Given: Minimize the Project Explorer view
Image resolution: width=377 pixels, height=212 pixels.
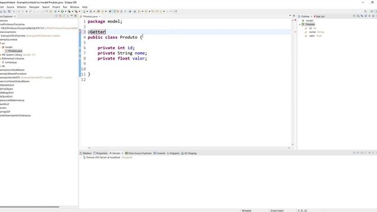Looking at the screenshot, I should tap(72, 16).
